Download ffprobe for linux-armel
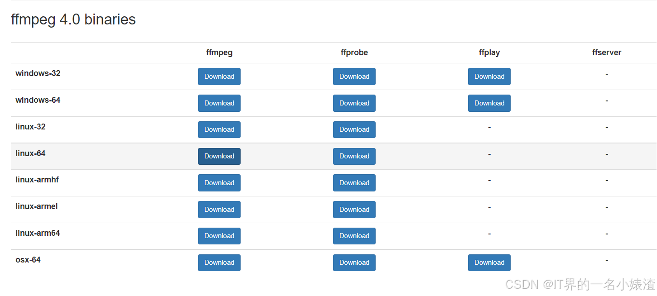657x296 pixels. (x=354, y=210)
